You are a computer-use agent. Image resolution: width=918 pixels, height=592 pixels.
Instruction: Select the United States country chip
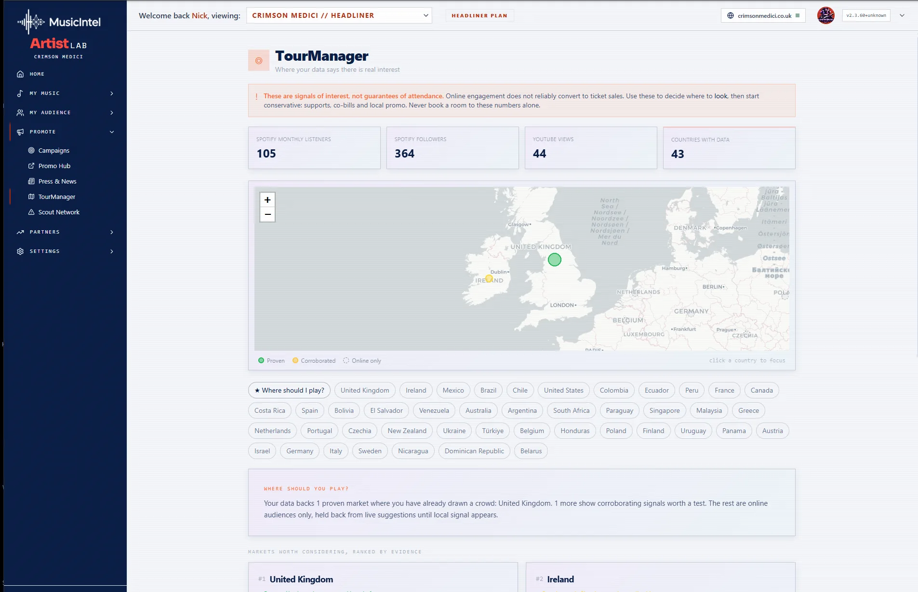[x=564, y=390]
